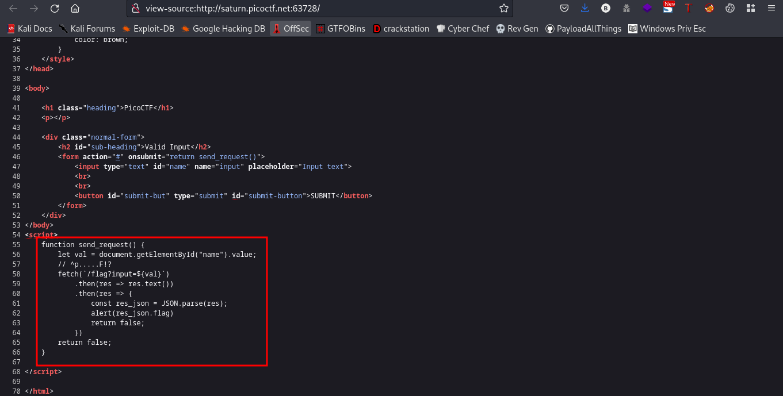Screen dimensions: 783x396
Task: Click the comment '// ^p.....F!?'
Action: (86, 264)
